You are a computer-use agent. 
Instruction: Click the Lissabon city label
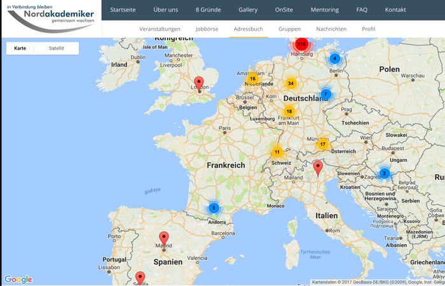coord(109,268)
